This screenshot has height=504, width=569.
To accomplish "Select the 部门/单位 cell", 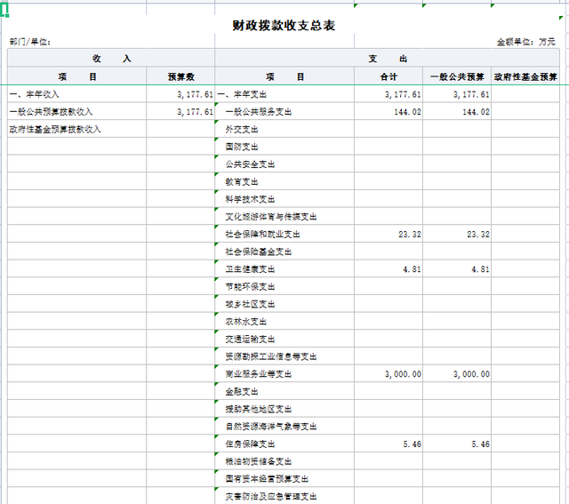I will pyautogui.click(x=30, y=42).
